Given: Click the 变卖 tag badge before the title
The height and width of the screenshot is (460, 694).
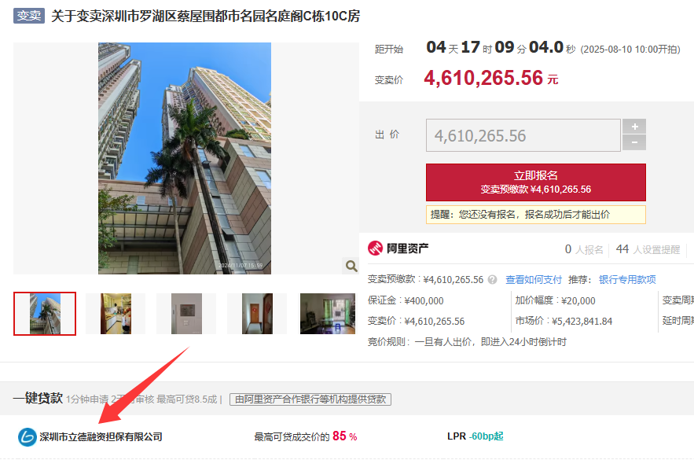Looking at the screenshot, I should point(29,16).
